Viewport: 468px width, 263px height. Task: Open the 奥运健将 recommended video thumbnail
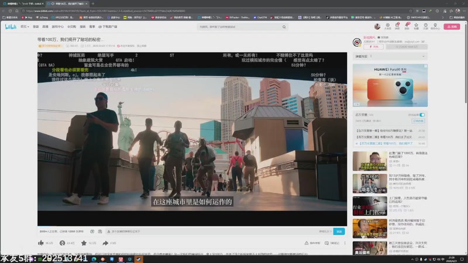[370, 248]
